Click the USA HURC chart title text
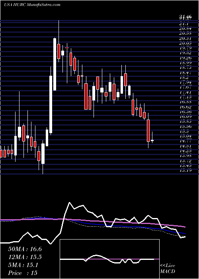Image resolution: width=199 pixels, height=279 pixels. coord(32,5)
